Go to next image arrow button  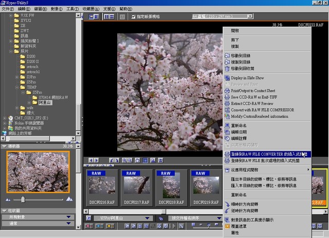[97, 161]
